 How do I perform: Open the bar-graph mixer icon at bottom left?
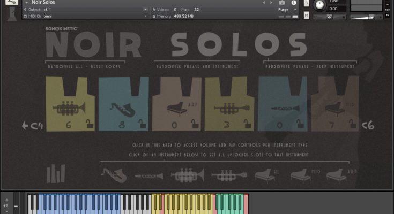pos(55,174)
